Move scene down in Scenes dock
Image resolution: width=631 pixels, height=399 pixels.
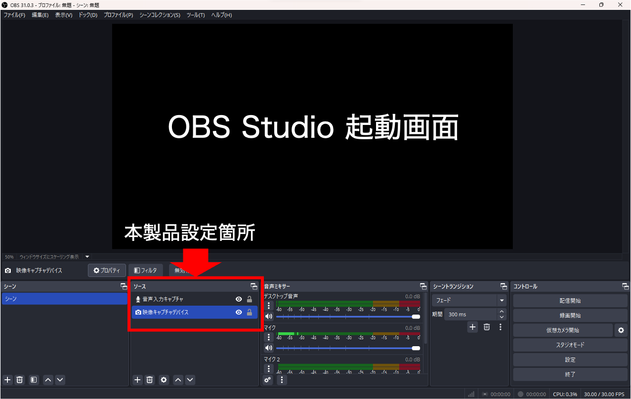[x=60, y=380]
